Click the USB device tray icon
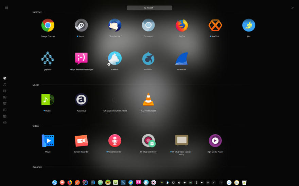The width and height of the screenshot is (299, 186). coord(196,182)
